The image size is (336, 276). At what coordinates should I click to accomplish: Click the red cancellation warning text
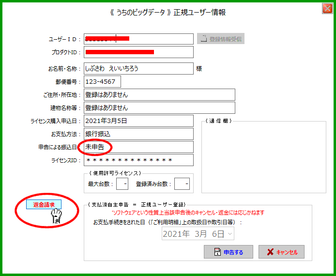pos(188,213)
